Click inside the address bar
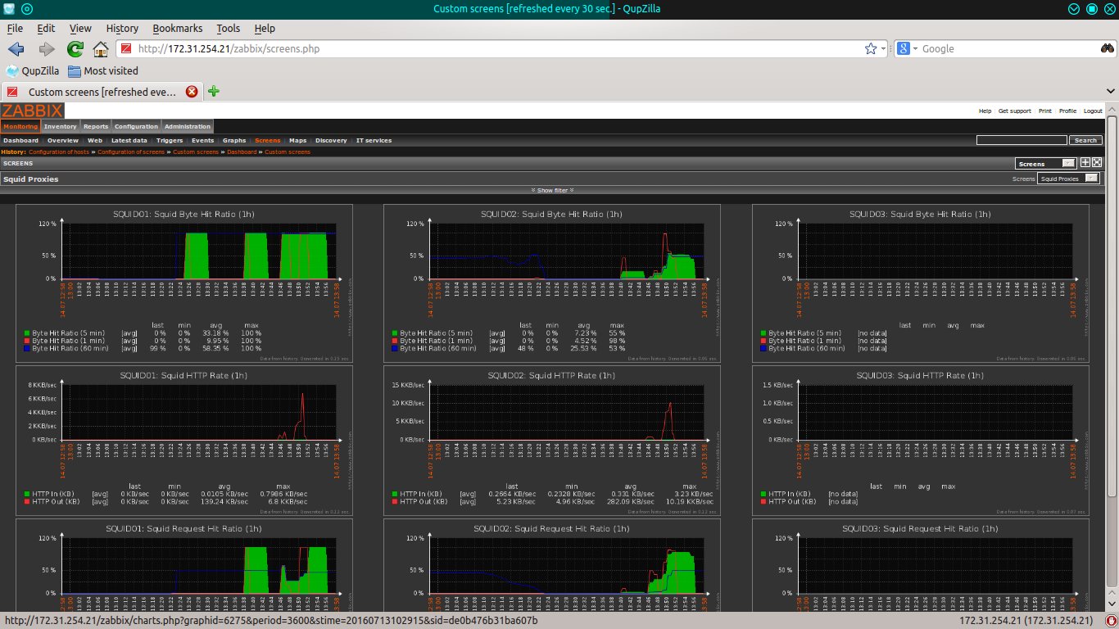 point(410,48)
